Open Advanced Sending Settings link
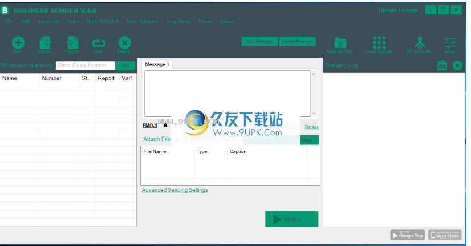The image size is (471, 246). tap(175, 190)
